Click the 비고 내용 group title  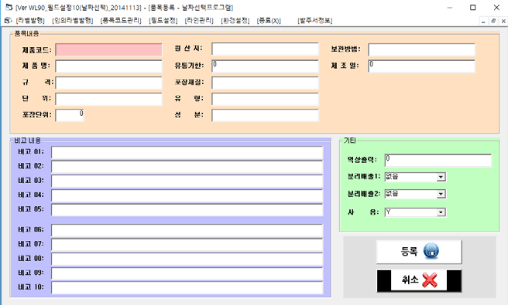[28, 141]
